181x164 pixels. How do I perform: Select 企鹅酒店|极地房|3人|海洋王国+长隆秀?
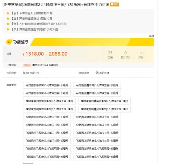point(47,125)
